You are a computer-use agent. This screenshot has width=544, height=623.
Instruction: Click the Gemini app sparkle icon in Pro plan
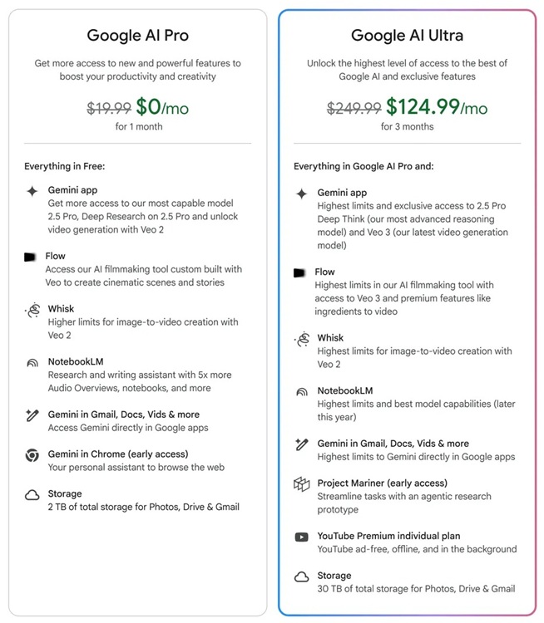(32, 190)
